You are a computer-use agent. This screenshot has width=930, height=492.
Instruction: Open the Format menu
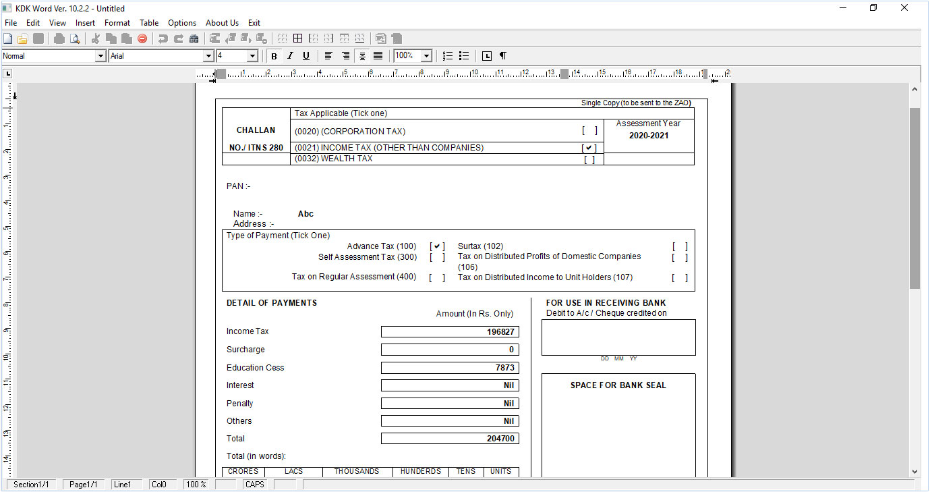pyautogui.click(x=117, y=22)
